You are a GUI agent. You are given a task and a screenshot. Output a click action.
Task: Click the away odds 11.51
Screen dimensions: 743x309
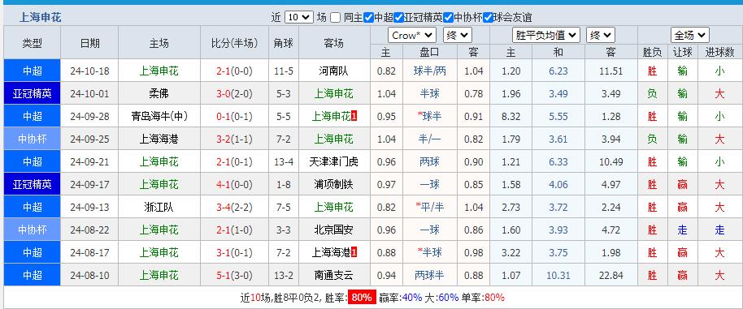click(610, 71)
